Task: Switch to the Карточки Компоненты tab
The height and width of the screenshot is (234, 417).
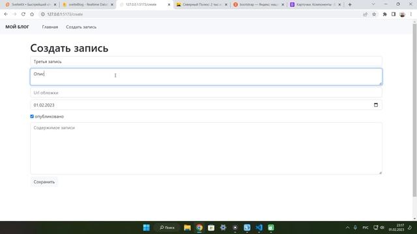Action: pos(315,5)
